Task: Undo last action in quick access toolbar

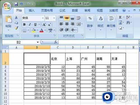Action: point(21,4)
